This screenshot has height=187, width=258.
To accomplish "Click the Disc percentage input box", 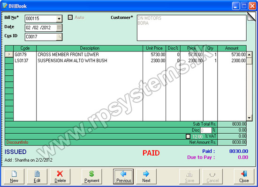I will (x=206, y=130).
